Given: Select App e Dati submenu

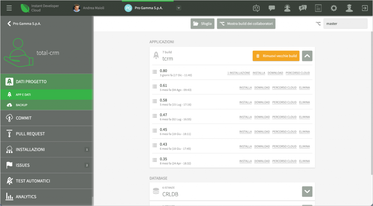Looking at the screenshot, I should (x=46, y=94).
